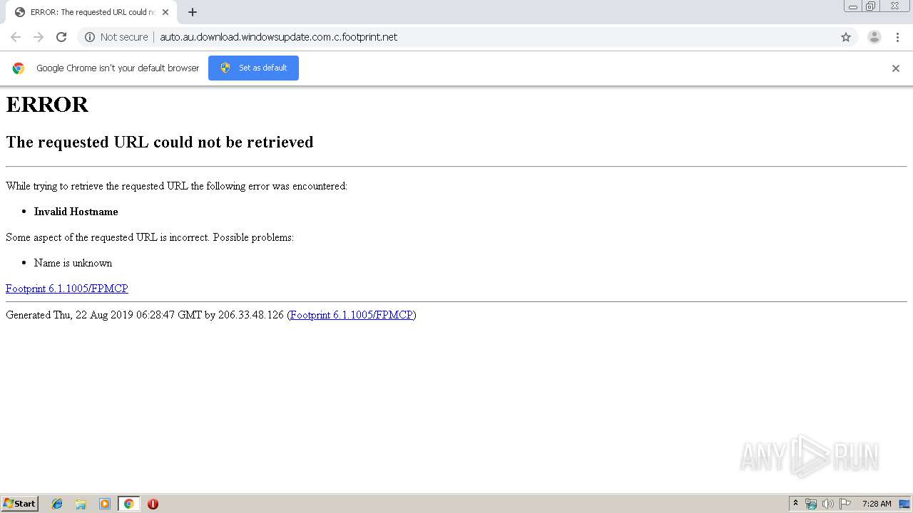The height and width of the screenshot is (513, 913).
Task: View site information for Not secure
Action: tap(116, 37)
